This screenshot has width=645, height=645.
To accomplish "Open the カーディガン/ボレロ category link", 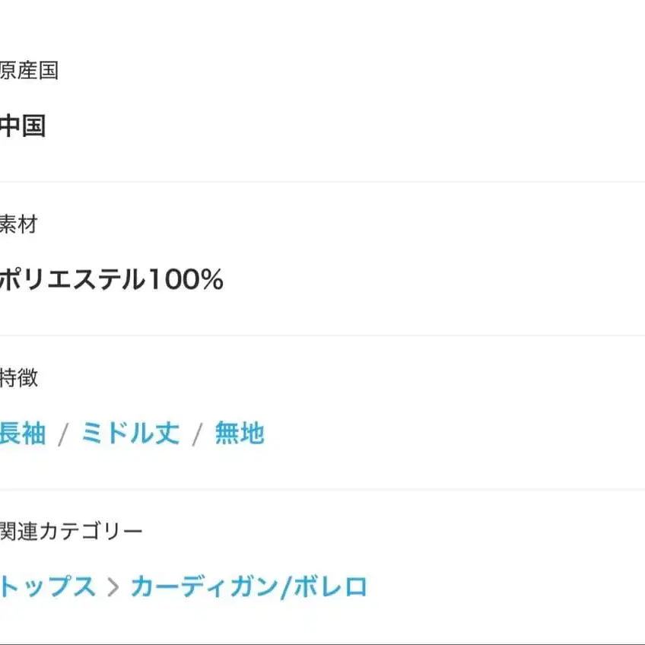I will point(249,587).
